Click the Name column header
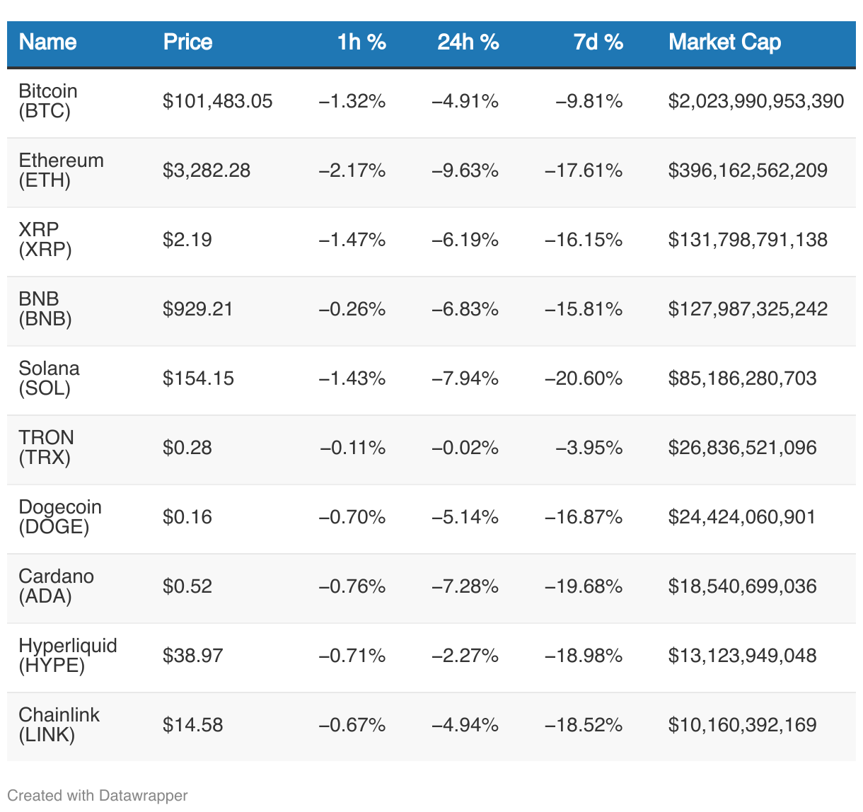Image resolution: width=863 pixels, height=812 pixels. (47, 42)
